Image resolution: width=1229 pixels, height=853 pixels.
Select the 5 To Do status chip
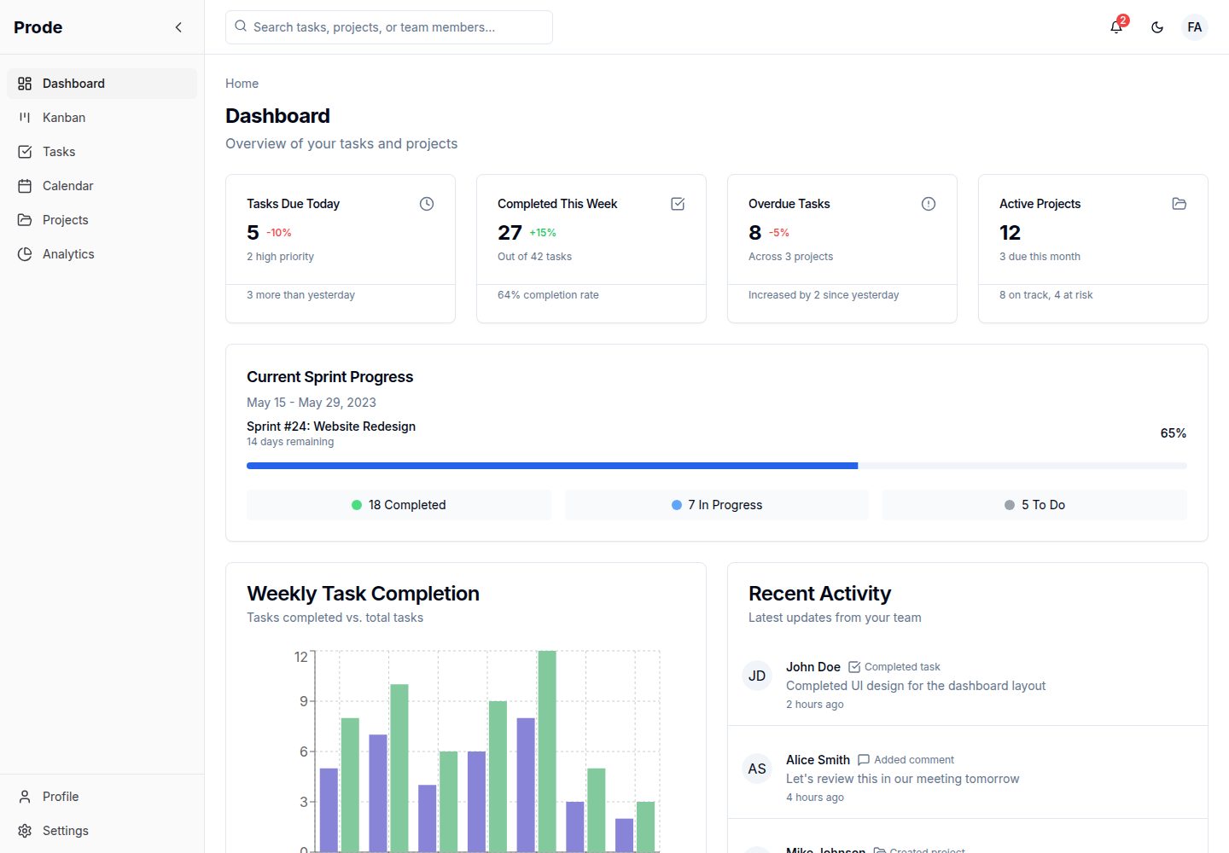pyautogui.click(x=1034, y=505)
